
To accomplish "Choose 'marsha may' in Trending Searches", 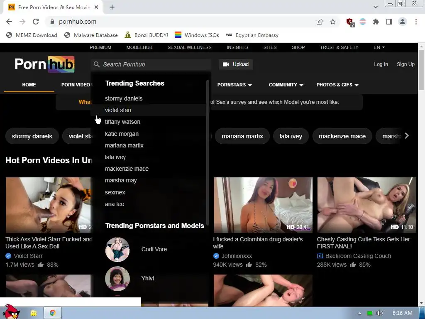I will [149, 180].
